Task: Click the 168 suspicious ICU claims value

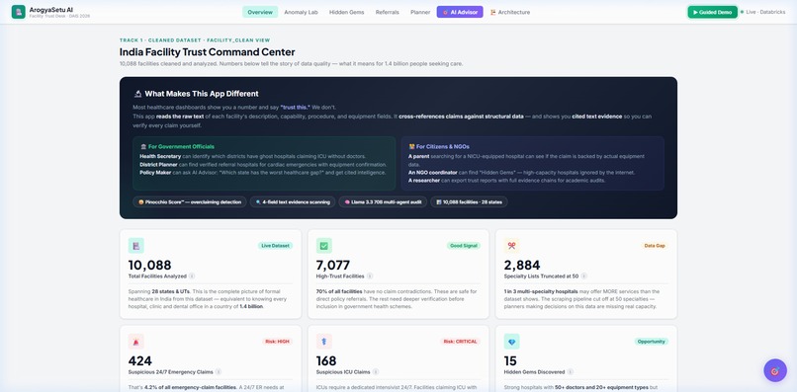Action: pyautogui.click(x=326, y=361)
